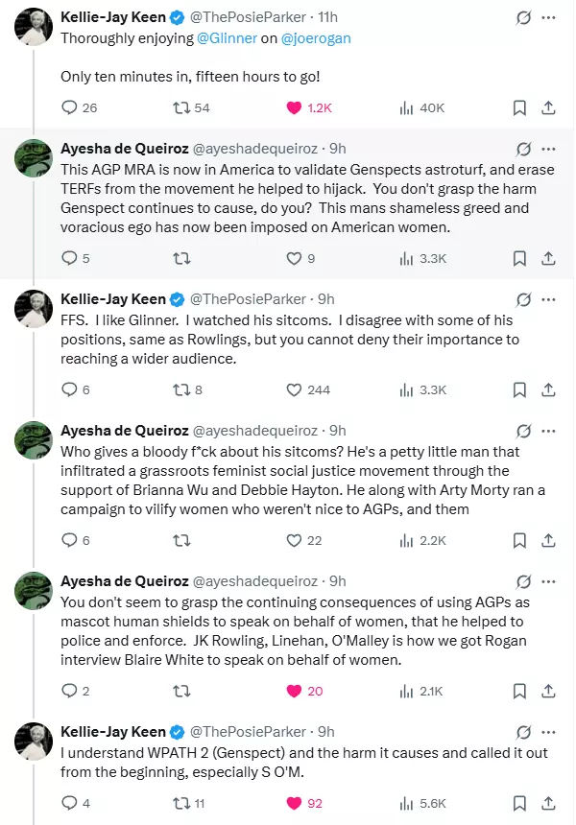Share the top tweet via upload icon
The image size is (576, 825).
548,107
